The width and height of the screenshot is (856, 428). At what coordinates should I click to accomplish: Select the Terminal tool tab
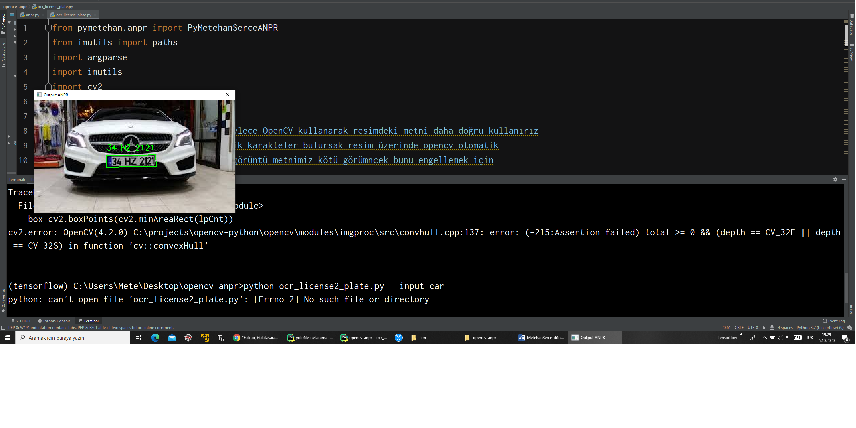point(89,321)
